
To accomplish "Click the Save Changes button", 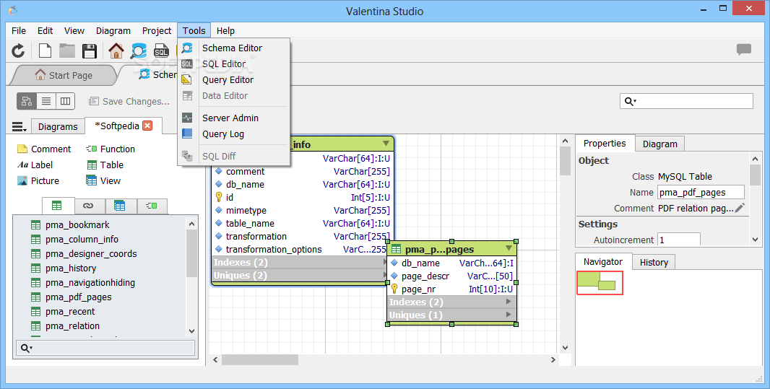I will tap(129, 102).
